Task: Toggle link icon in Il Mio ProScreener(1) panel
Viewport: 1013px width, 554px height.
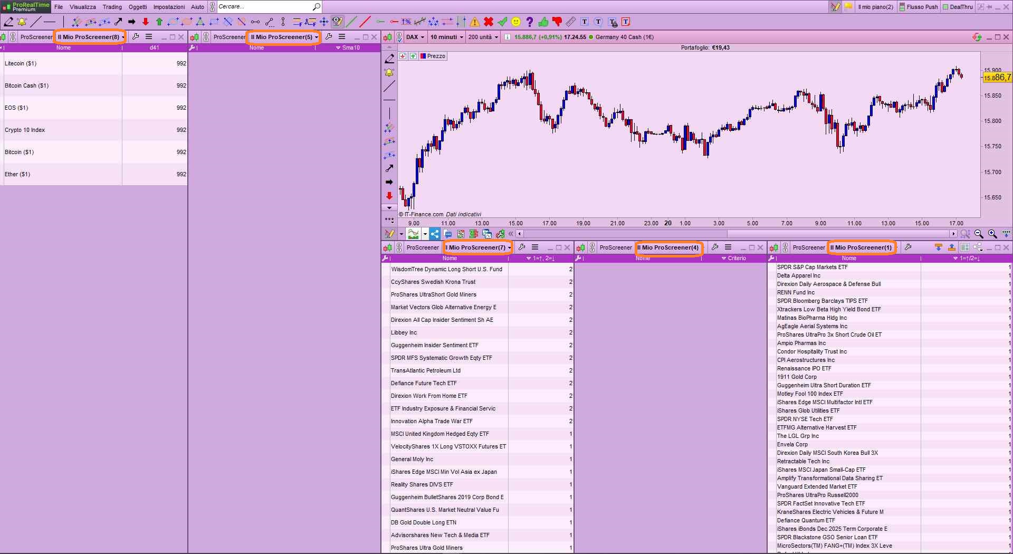Action: pos(785,247)
